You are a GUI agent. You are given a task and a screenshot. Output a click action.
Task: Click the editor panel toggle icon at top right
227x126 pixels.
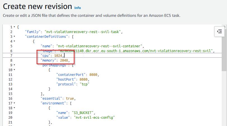point(219,32)
